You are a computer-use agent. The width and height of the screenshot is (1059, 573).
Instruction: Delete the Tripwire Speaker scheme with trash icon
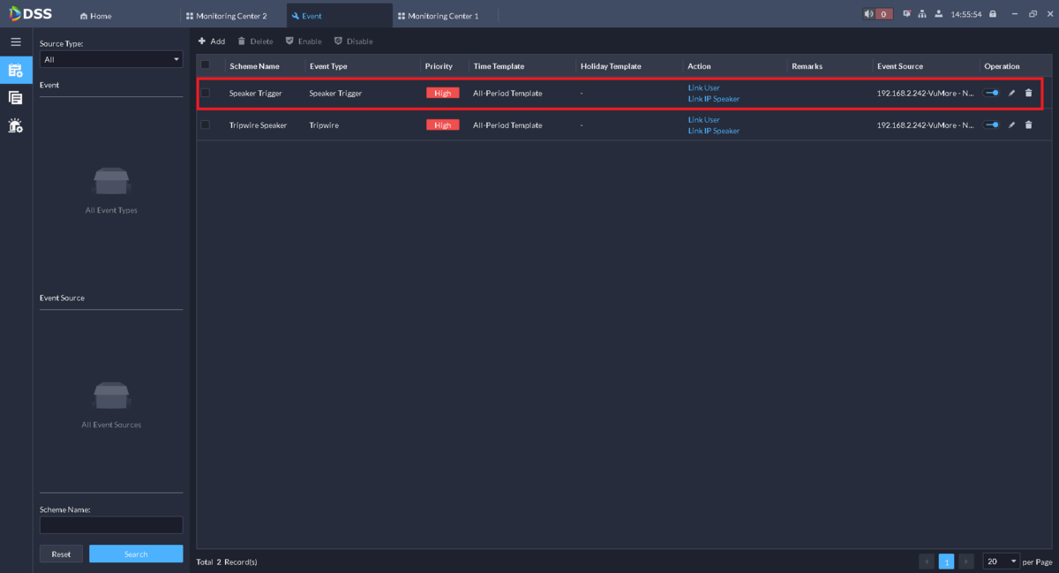coord(1028,125)
